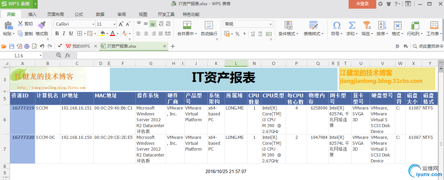This screenshot has height=180, width=444.
Task: Open print preview from quick access bar
Action: (34, 46)
